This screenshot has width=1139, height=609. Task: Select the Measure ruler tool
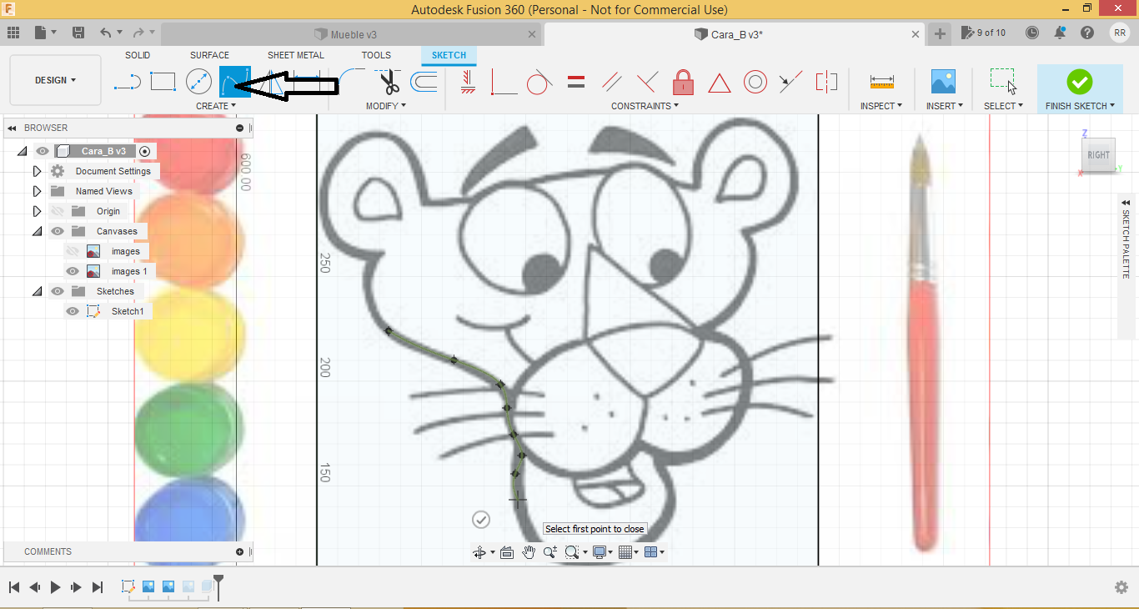(881, 82)
